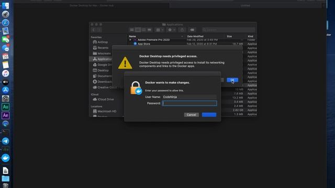Switch Finder to column view
This screenshot has width=335, height=188.
(x=143, y=30)
